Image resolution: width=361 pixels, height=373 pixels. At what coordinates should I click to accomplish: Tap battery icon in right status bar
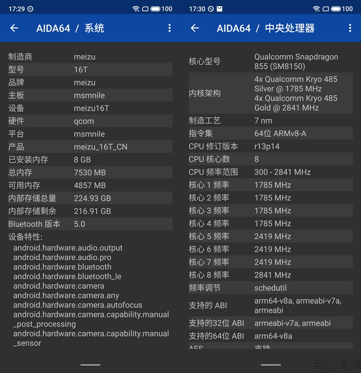click(336, 9)
